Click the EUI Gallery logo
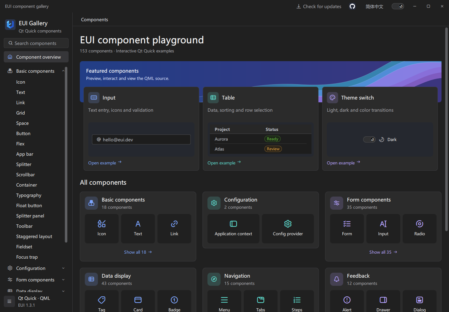Image resolution: width=449 pixels, height=312 pixels. 10,24
